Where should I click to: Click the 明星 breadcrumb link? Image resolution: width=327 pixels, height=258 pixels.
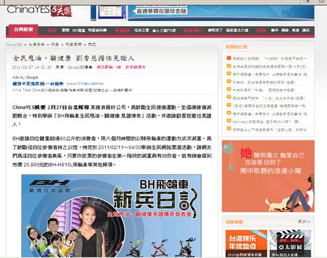pos(55,44)
